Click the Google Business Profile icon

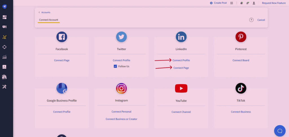click(x=62, y=88)
